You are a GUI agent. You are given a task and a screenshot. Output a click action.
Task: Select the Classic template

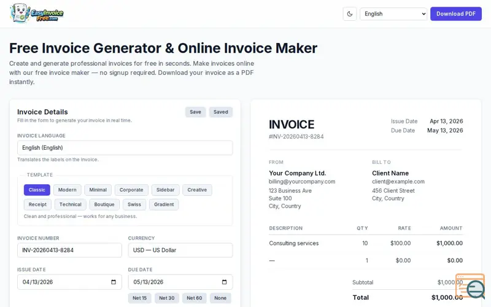pos(37,190)
